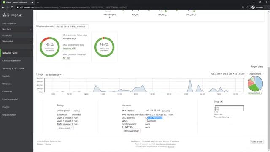Screen dimensions: 270x152
Task: Click the SW_DC_1 topology device icon
Action: click(x=163, y=11)
